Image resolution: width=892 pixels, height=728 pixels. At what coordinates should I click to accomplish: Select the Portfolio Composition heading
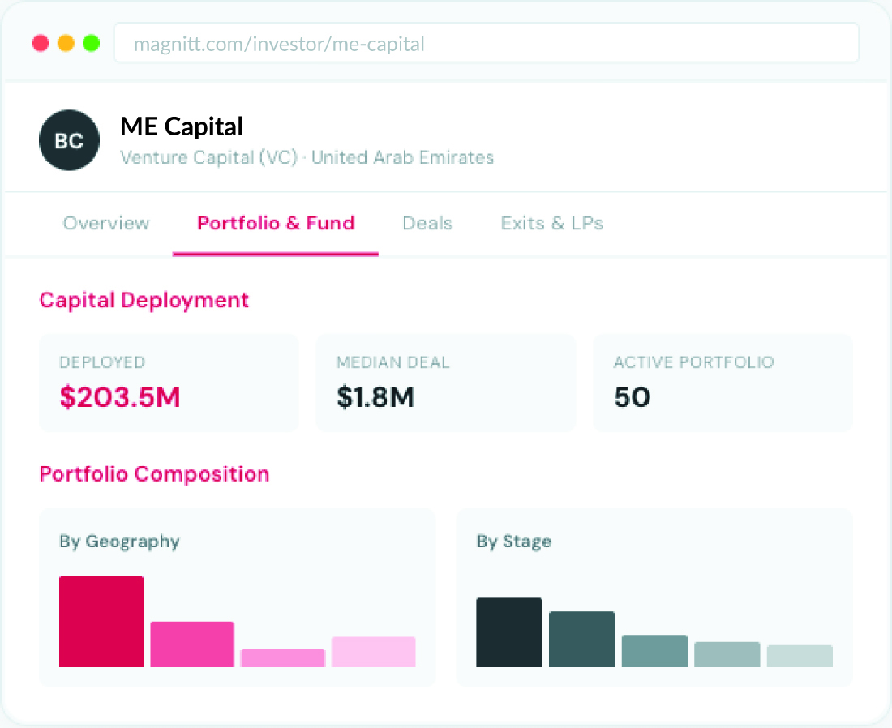coord(154,473)
